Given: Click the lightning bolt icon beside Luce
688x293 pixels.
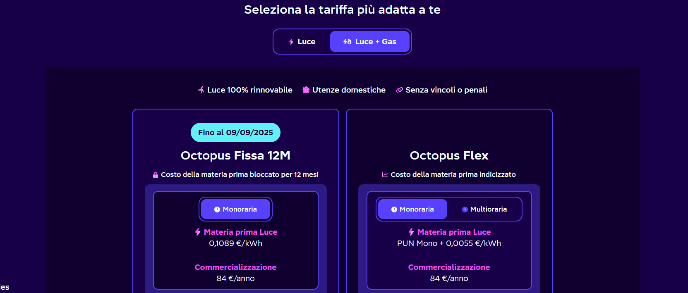Looking at the screenshot, I should pos(291,42).
